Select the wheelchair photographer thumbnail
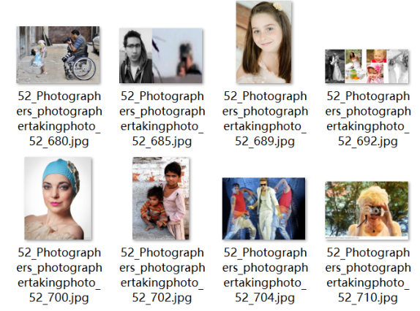Image resolution: width=420 pixels, height=311 pixels. (58, 55)
